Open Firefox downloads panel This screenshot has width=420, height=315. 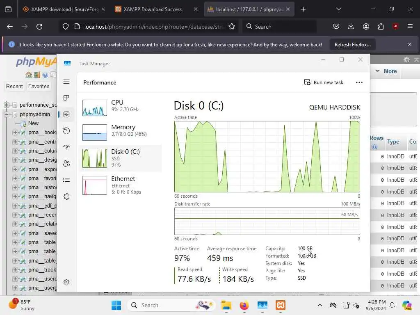point(351,27)
